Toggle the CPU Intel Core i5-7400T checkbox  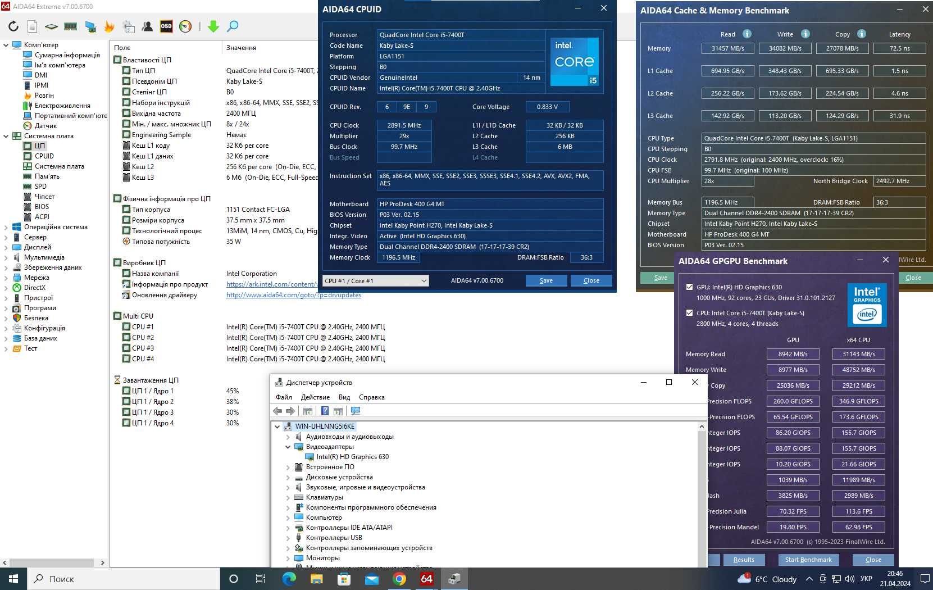[689, 313]
